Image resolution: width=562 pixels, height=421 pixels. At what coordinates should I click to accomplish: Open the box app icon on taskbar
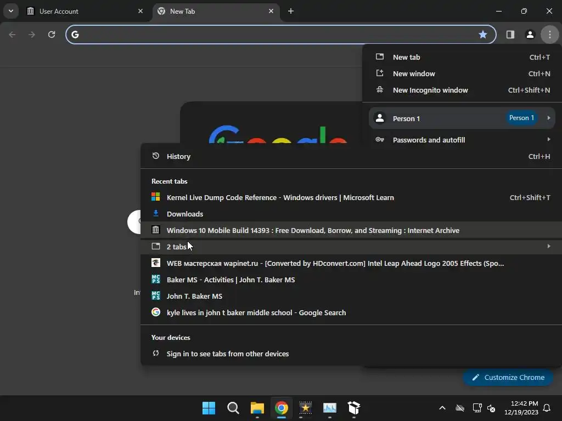[x=354, y=408]
